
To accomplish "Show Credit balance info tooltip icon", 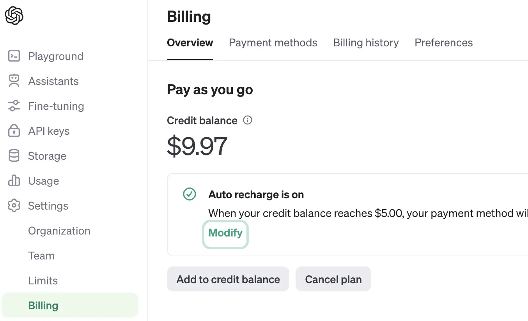I will tap(248, 120).
